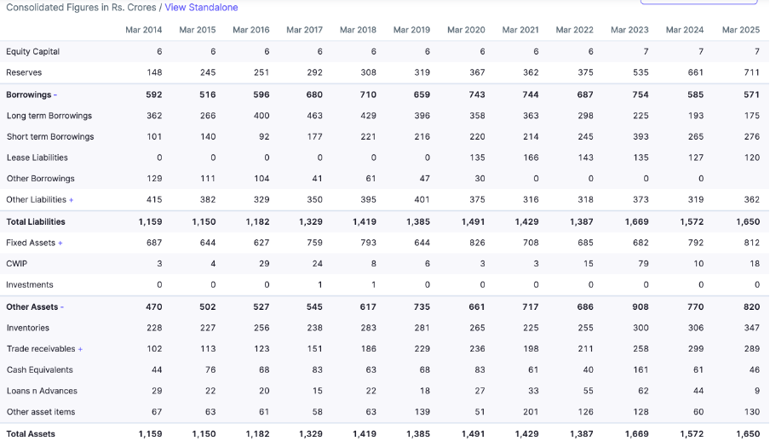This screenshot has height=441, width=770.
Task: Select the Inventories row label
Action: pyautogui.click(x=28, y=328)
